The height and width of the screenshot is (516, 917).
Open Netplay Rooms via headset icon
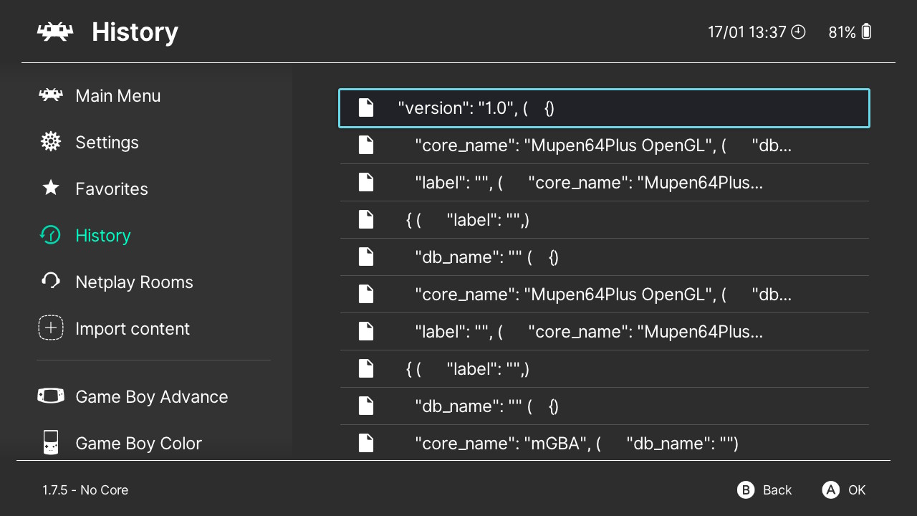50,281
